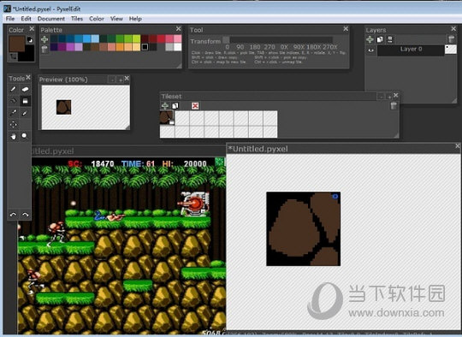Close the Palette panel
The height and width of the screenshot is (337, 462).
[x=178, y=29]
